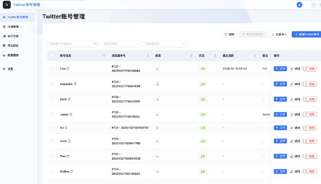This screenshot has width=321, height=184.
Task: Tick the select-all checkbox in table header
Action: click(52, 56)
